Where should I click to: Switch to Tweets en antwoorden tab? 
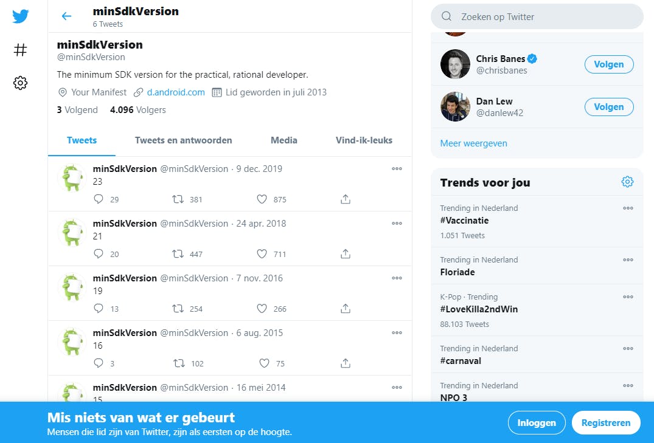(183, 140)
